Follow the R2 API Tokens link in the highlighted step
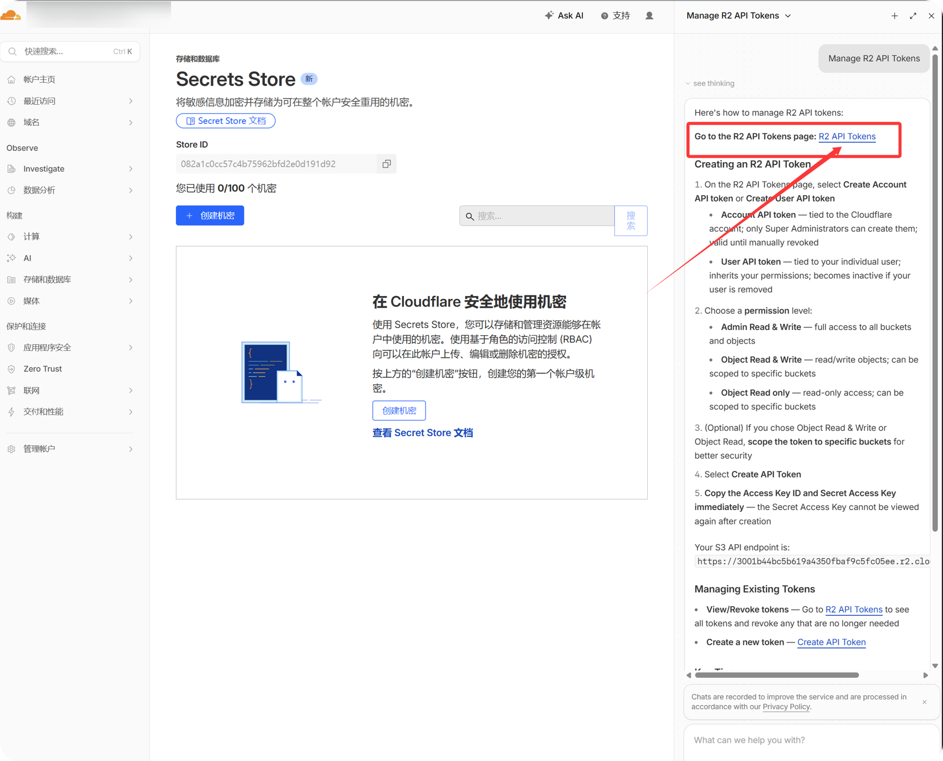The image size is (943, 761). click(847, 137)
